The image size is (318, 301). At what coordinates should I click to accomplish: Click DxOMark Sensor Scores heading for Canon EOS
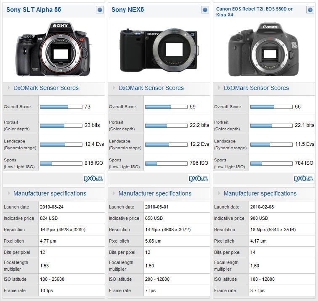[256, 88]
